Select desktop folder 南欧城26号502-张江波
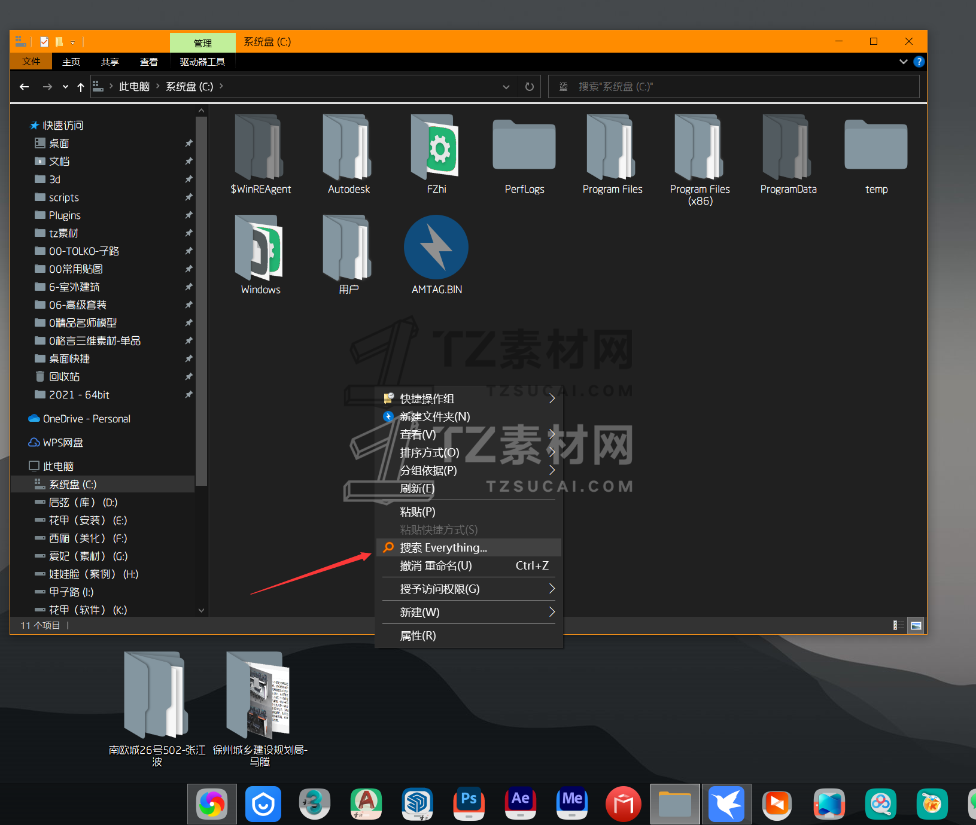Image resolution: width=976 pixels, height=825 pixels. coord(157,710)
